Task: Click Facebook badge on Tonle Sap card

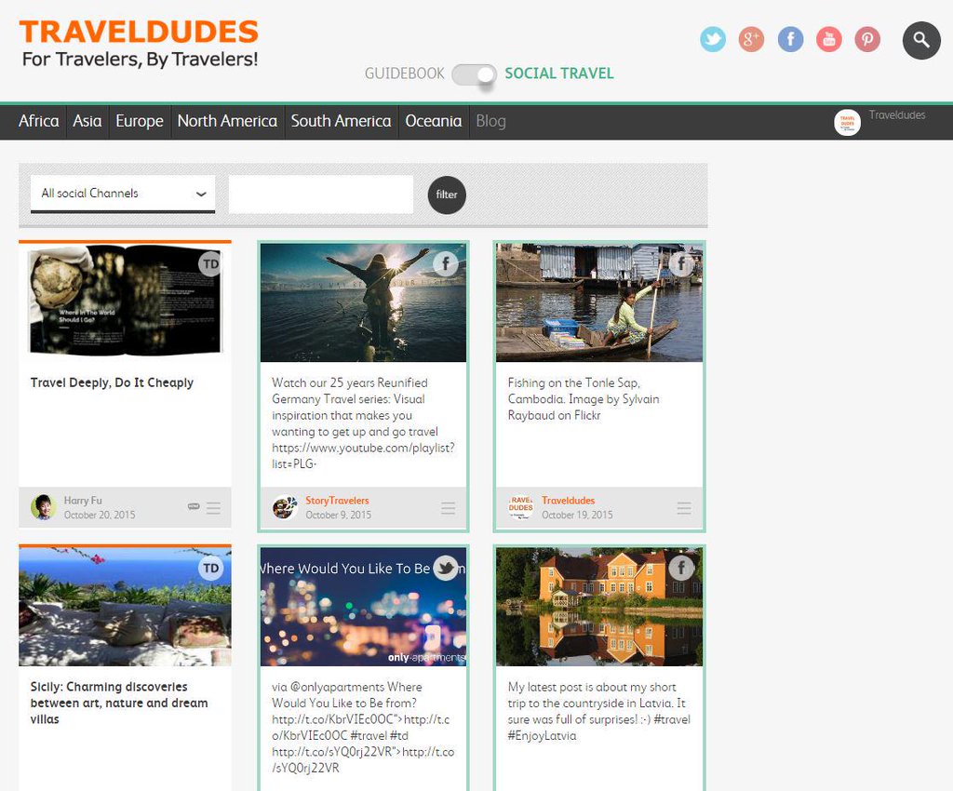Action: [681, 263]
